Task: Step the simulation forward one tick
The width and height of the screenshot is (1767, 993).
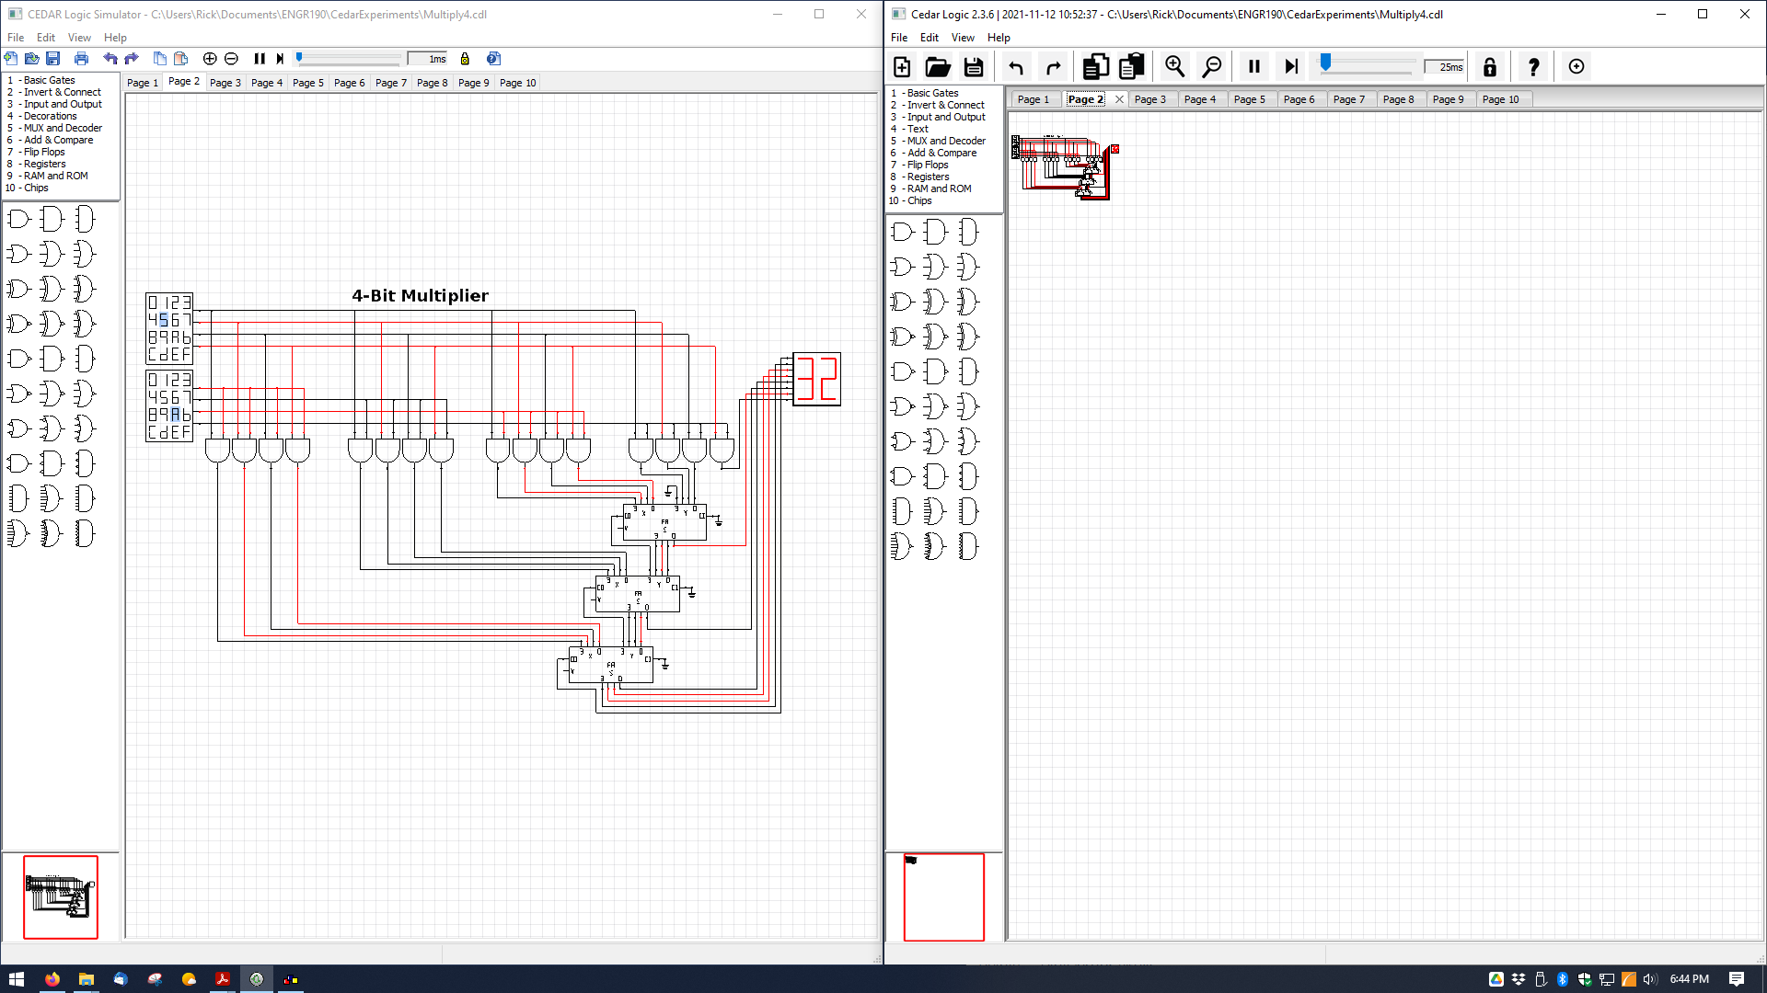Action: (x=1290, y=66)
